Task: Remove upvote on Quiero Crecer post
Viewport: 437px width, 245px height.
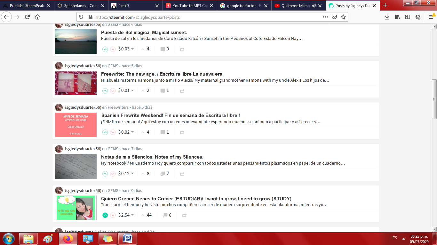Action: tap(105, 215)
